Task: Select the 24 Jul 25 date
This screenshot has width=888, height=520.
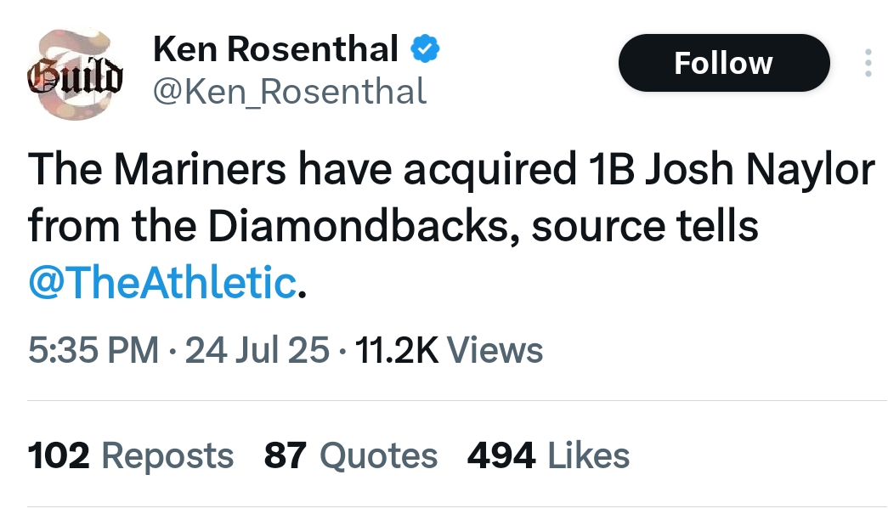Action: pyautogui.click(x=257, y=350)
